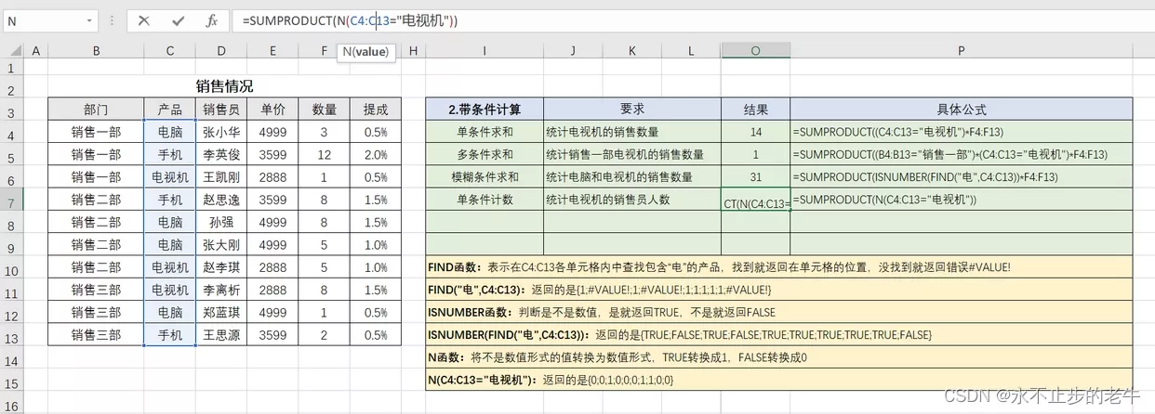Viewport: 1155px width, 414px height.
Task: Select the cell containing 张小华
Action: (x=221, y=132)
